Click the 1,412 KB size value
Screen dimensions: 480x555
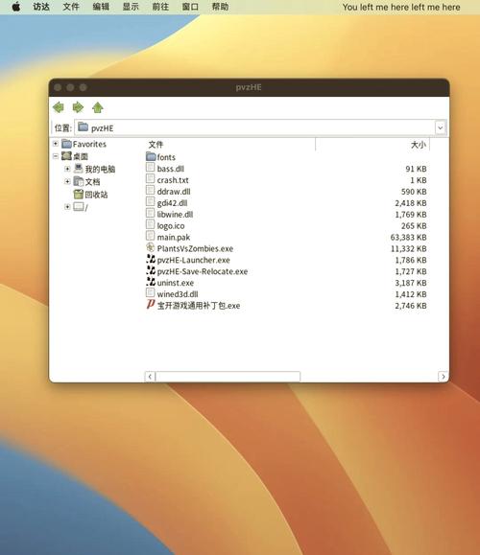click(411, 294)
